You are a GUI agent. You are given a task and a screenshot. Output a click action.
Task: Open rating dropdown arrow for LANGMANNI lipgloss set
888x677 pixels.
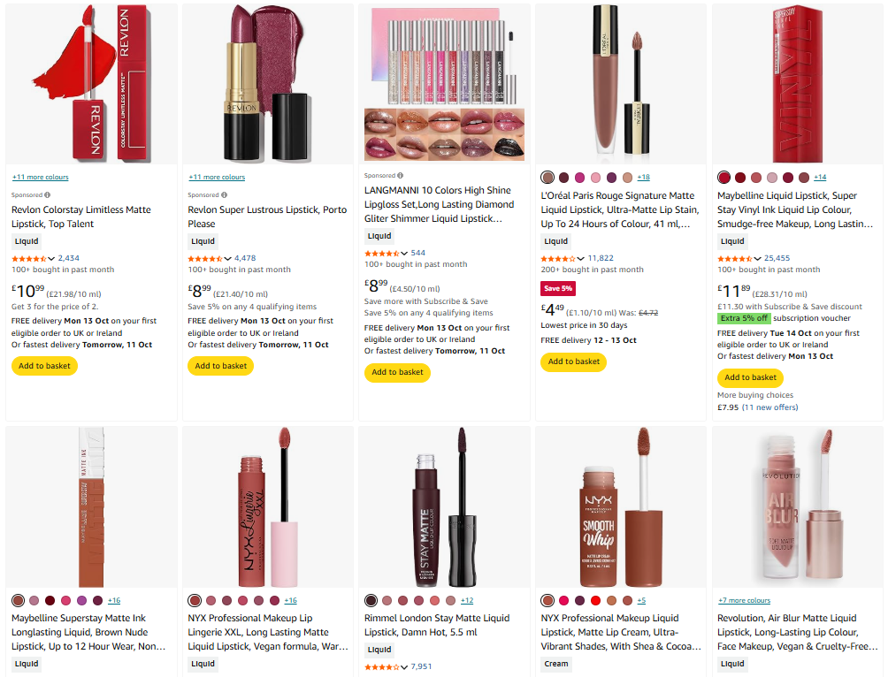point(405,253)
